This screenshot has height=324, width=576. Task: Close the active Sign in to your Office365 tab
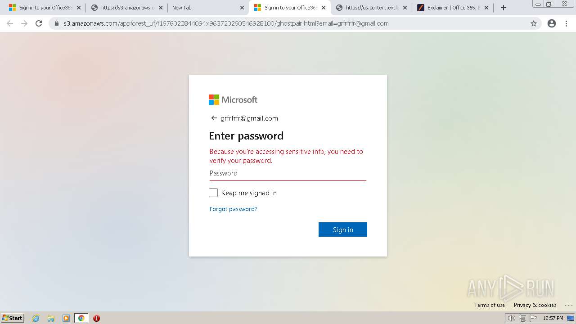[324, 8]
